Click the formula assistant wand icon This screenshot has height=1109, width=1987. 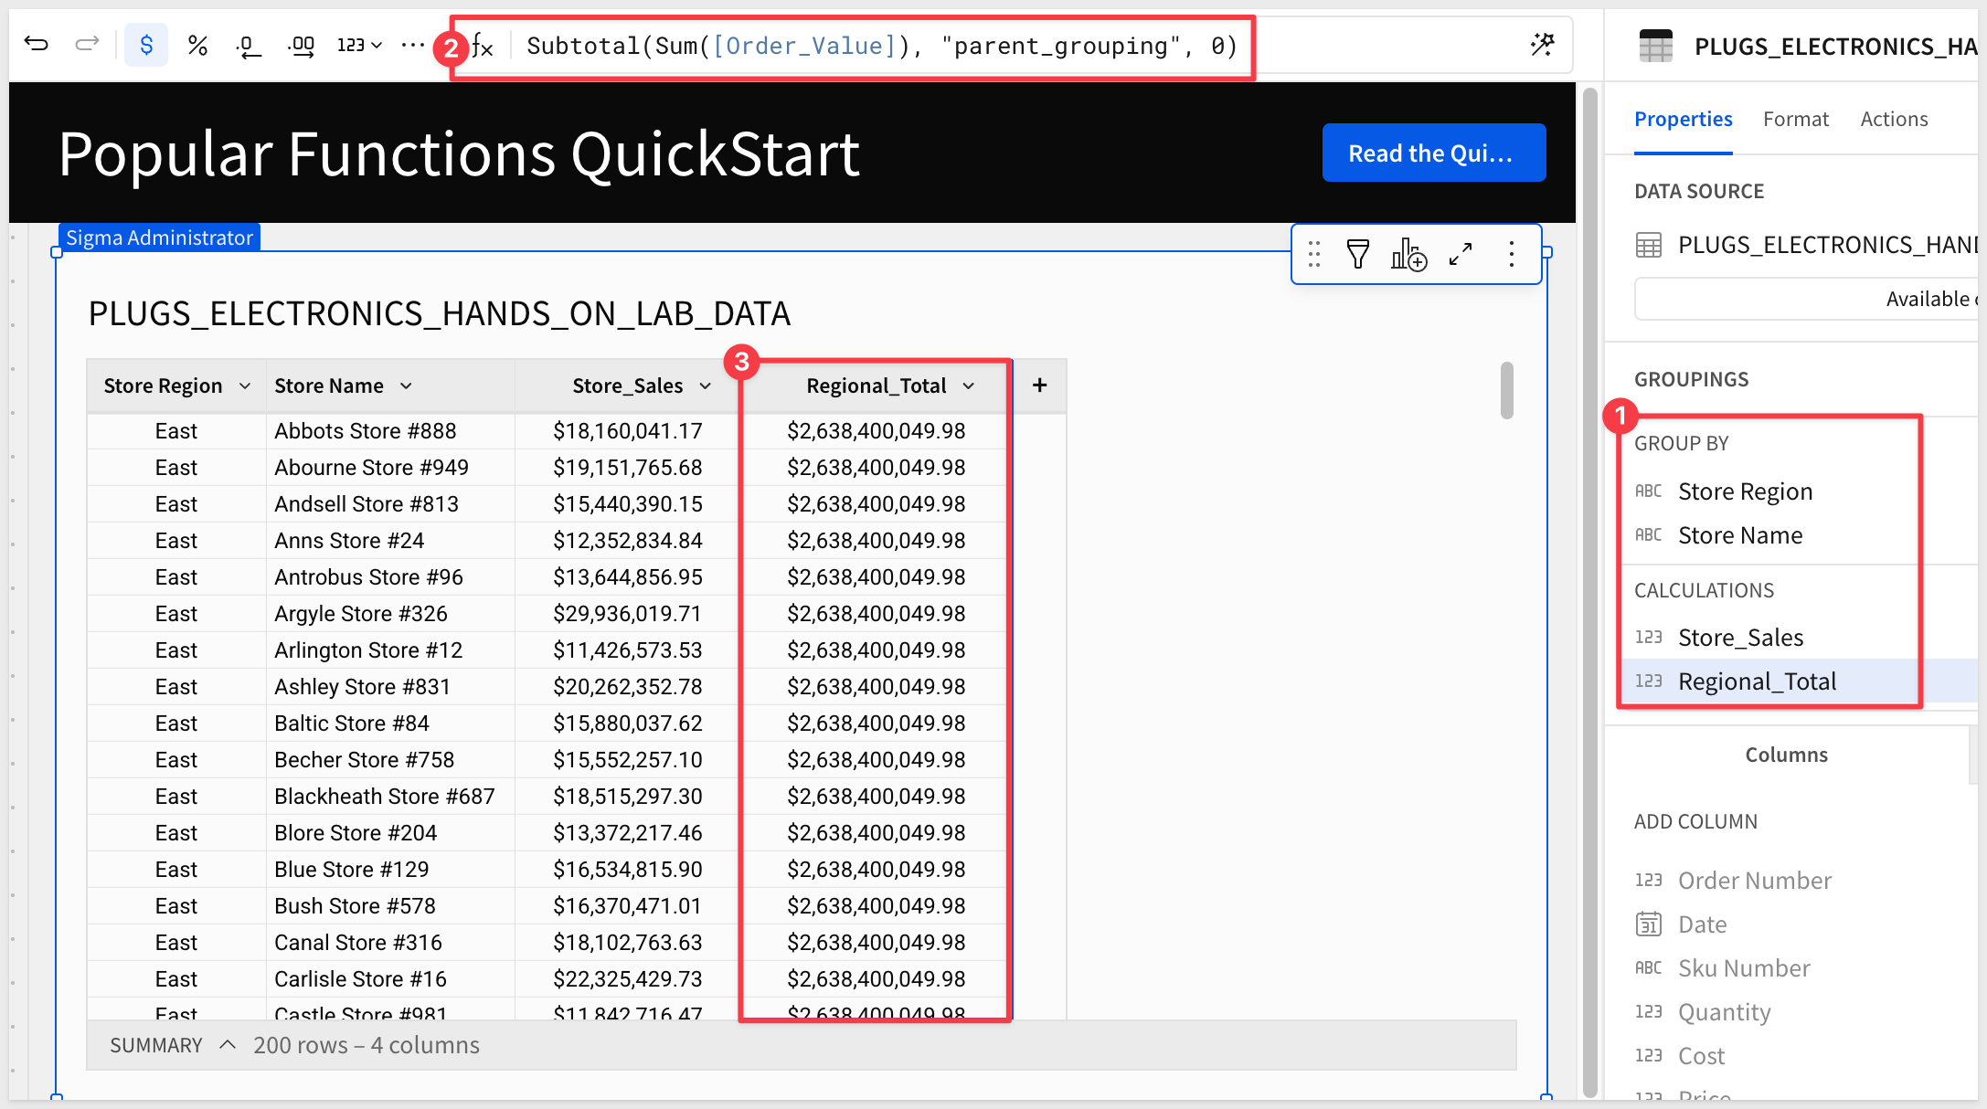tap(1543, 45)
